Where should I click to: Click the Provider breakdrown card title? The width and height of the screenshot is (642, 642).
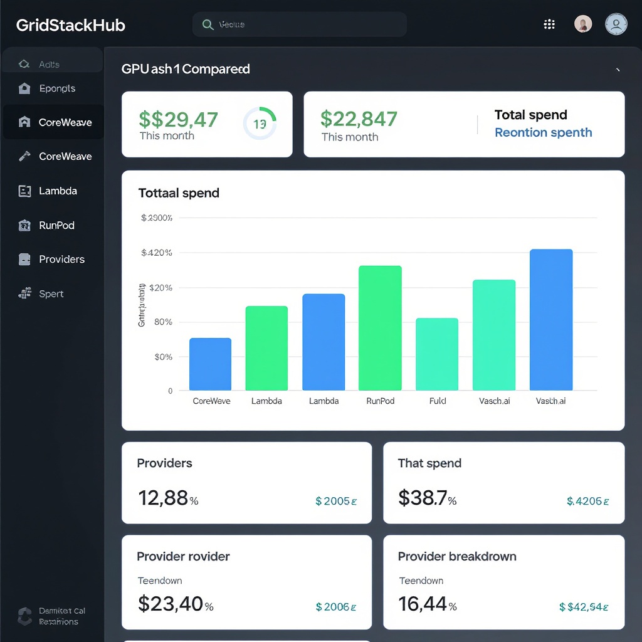click(x=457, y=557)
